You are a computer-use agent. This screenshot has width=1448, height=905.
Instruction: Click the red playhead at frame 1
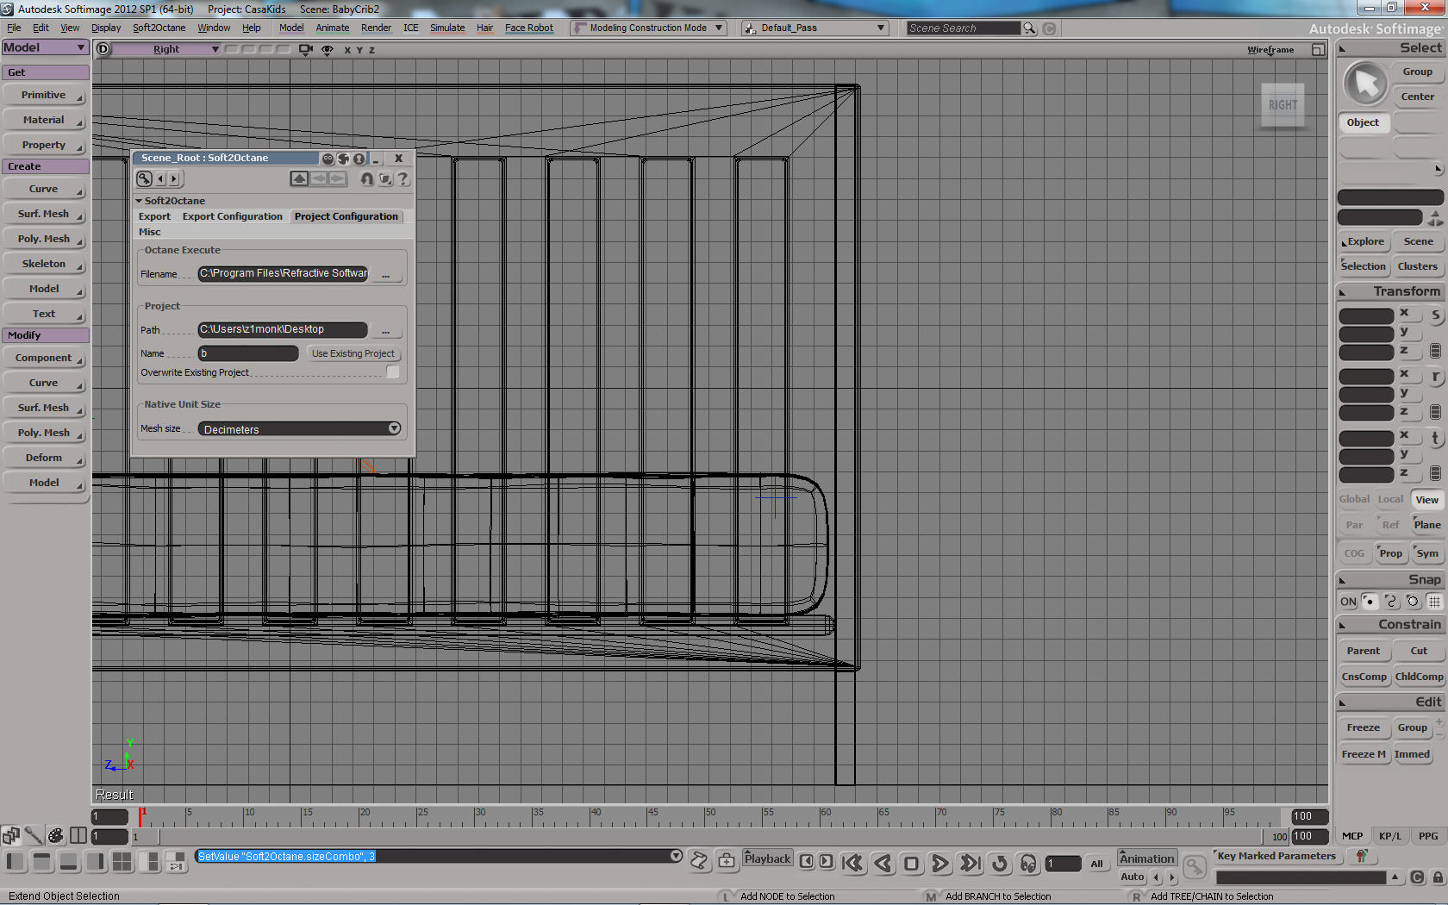point(141,815)
